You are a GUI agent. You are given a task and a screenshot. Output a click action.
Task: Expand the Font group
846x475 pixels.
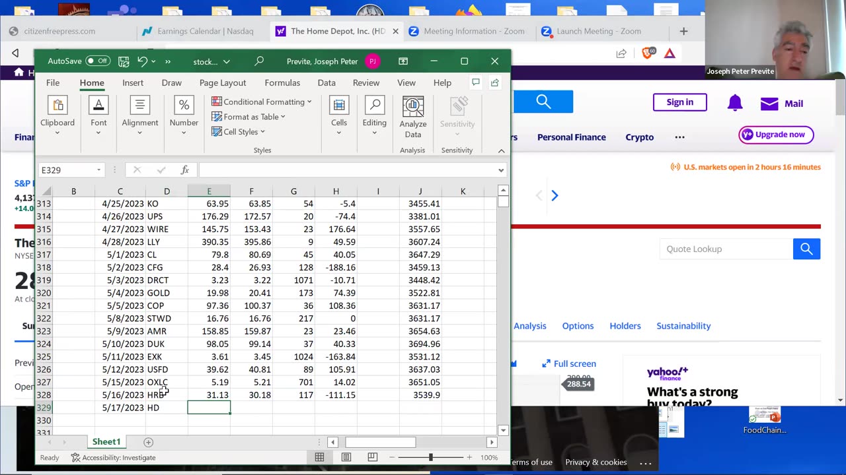coord(98,117)
